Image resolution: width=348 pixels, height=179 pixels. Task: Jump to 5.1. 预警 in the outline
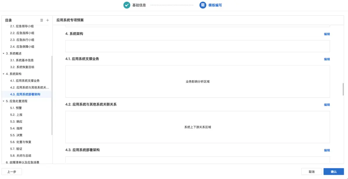click(16, 108)
